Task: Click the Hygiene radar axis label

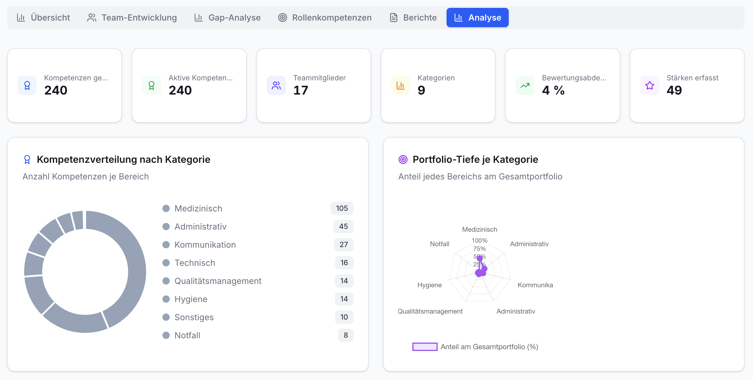Action: tap(429, 285)
